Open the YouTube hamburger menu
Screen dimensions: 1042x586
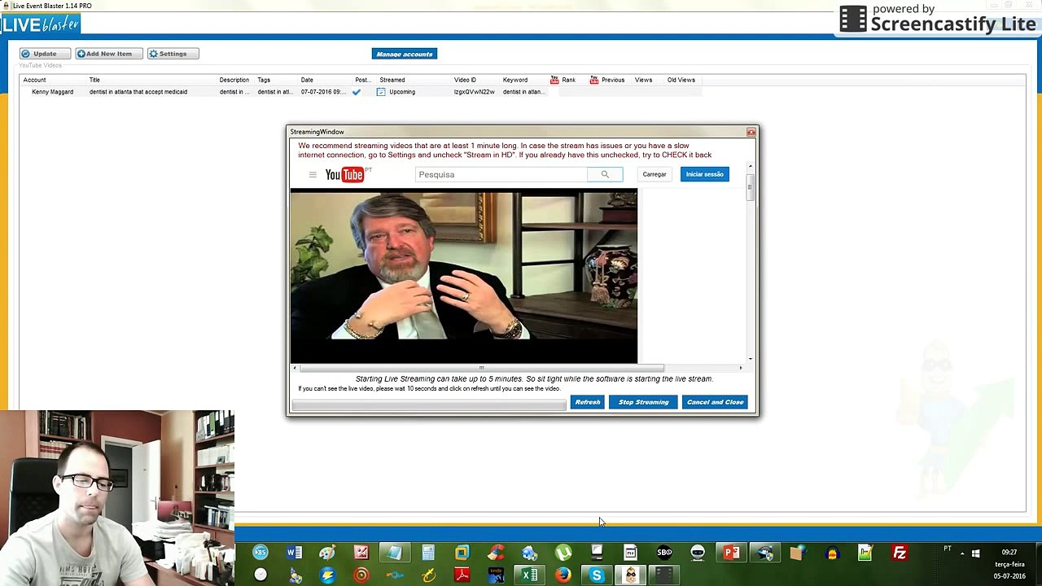coord(313,175)
